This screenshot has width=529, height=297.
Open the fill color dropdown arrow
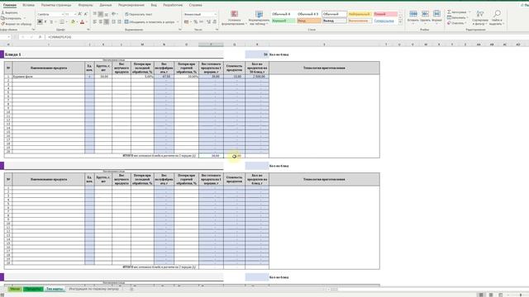coord(77,22)
